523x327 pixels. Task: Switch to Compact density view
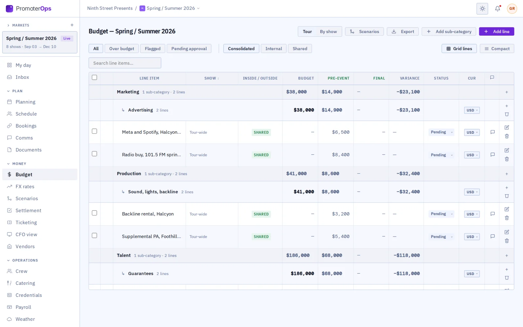point(497,48)
